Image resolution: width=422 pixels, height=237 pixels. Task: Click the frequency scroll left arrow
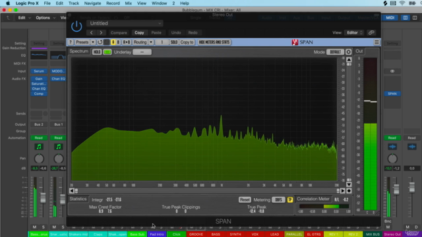pyautogui.click(x=72, y=191)
